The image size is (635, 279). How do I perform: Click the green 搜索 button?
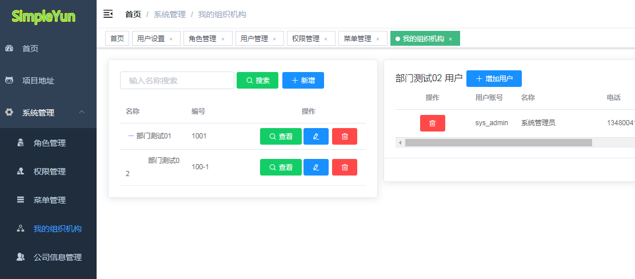[258, 80]
